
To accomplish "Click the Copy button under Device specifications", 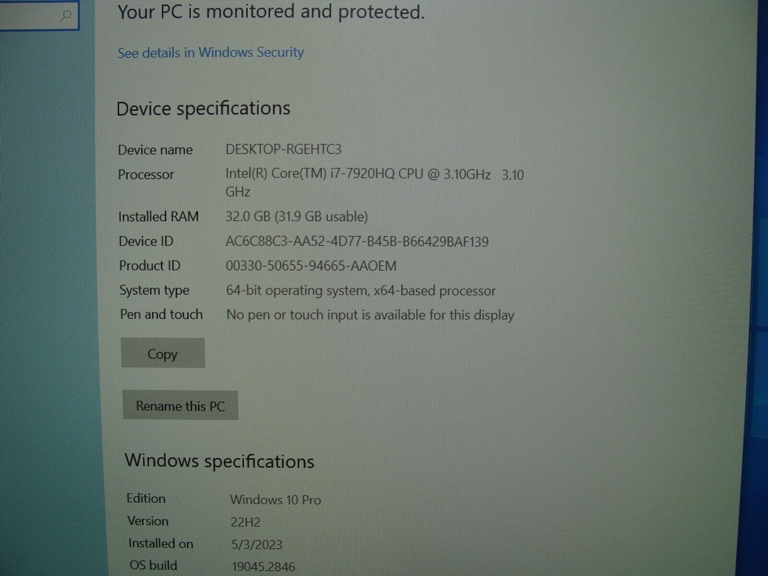I will (163, 353).
